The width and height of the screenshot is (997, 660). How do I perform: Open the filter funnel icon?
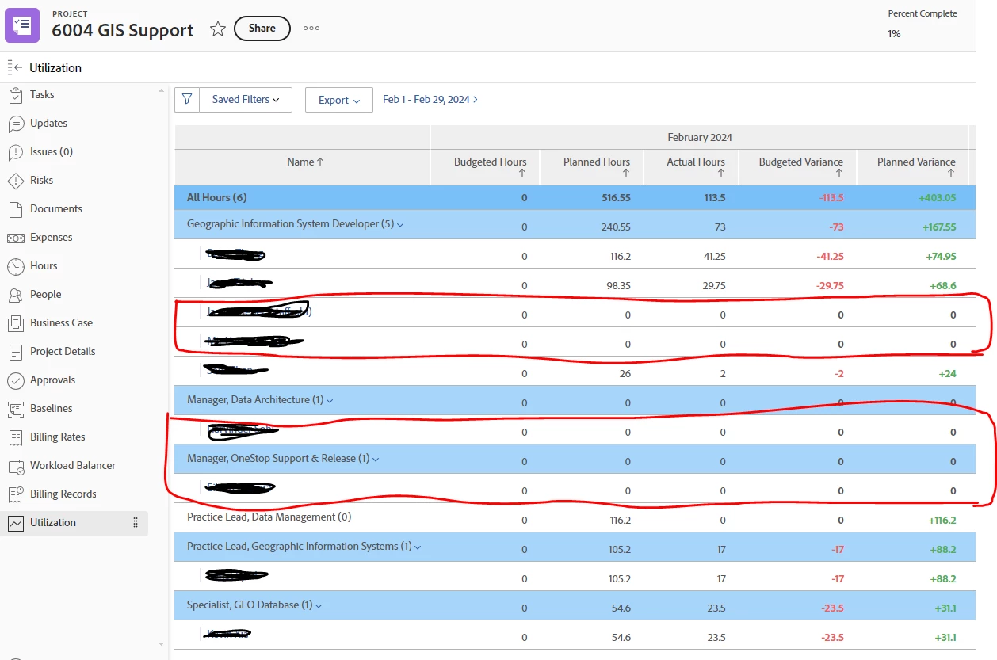tap(187, 100)
